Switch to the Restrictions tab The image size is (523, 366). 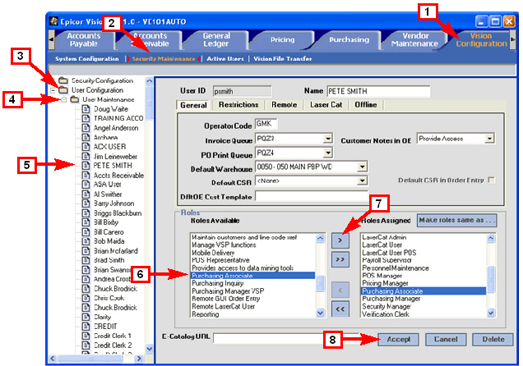point(238,105)
